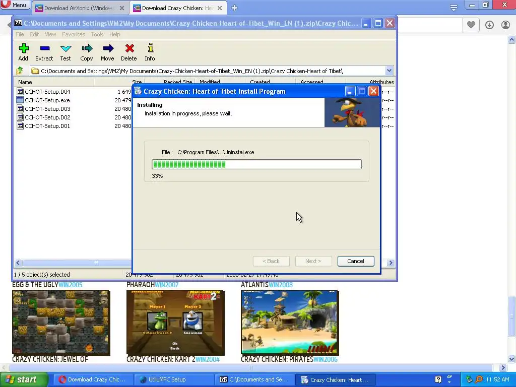Click the Move toolbar icon
The image size is (516, 387).
(108, 52)
